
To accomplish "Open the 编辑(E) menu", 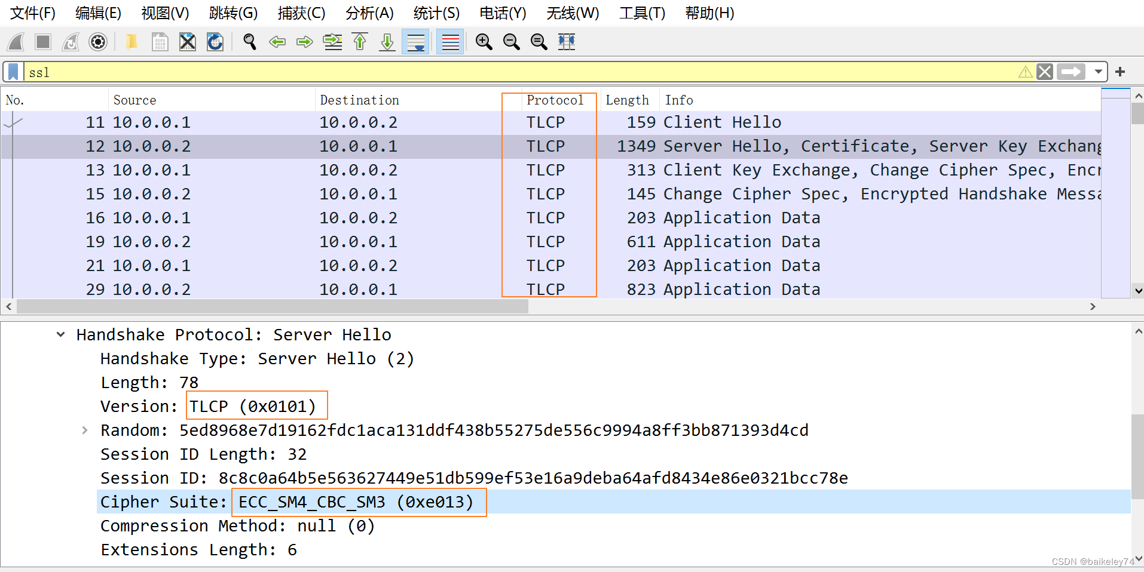I will pyautogui.click(x=98, y=13).
